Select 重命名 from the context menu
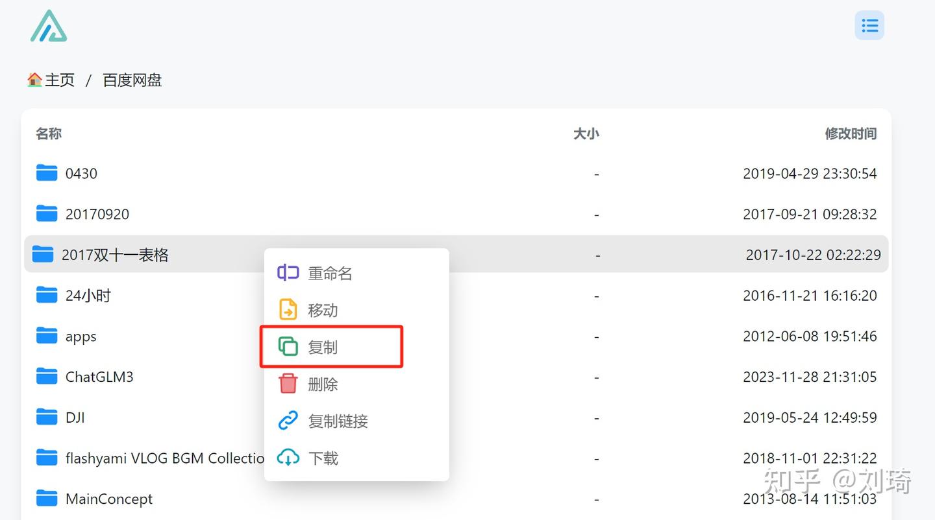The image size is (935, 520). point(330,273)
